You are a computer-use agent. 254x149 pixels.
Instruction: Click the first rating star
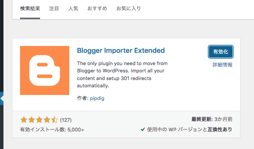pos(24,120)
